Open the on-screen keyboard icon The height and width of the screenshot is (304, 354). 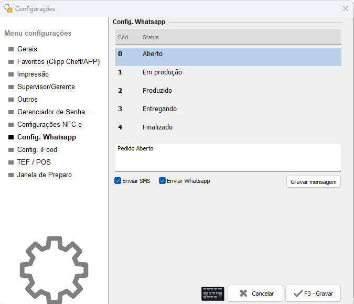pyautogui.click(x=212, y=294)
